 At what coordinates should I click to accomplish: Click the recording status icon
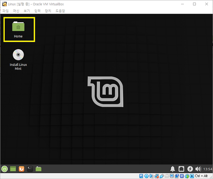point(177,176)
